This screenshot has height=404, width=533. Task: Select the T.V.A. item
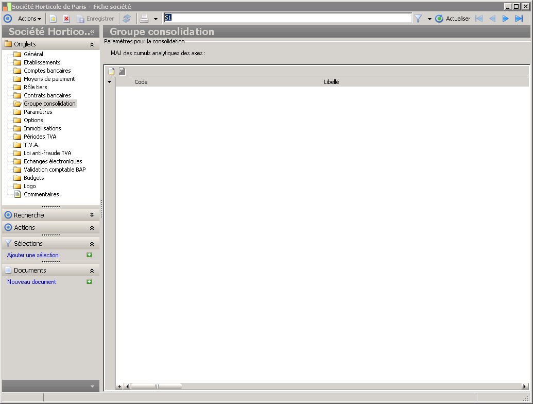[31, 145]
